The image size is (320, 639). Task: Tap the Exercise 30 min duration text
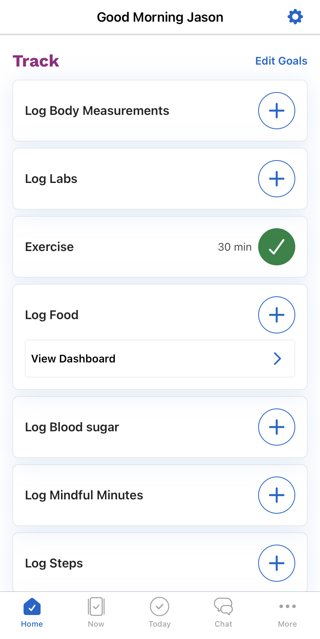pos(235,247)
